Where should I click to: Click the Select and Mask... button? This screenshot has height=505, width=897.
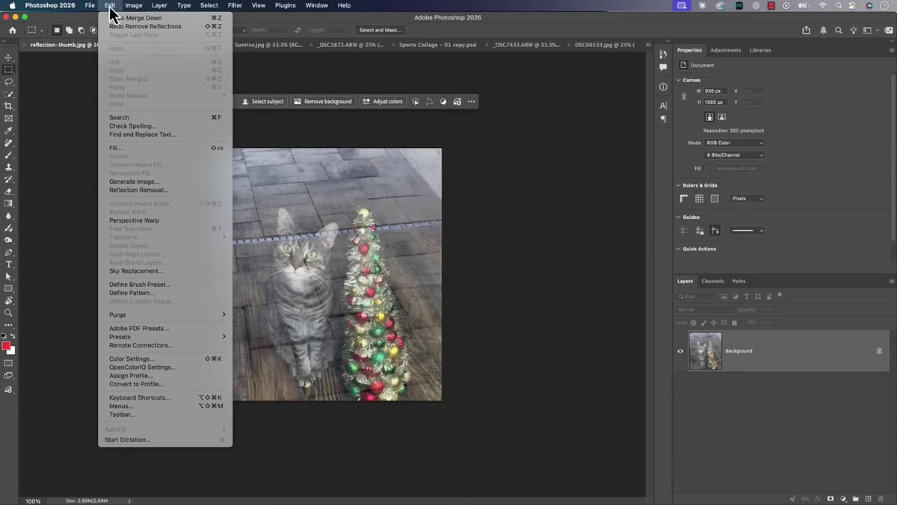click(x=380, y=30)
